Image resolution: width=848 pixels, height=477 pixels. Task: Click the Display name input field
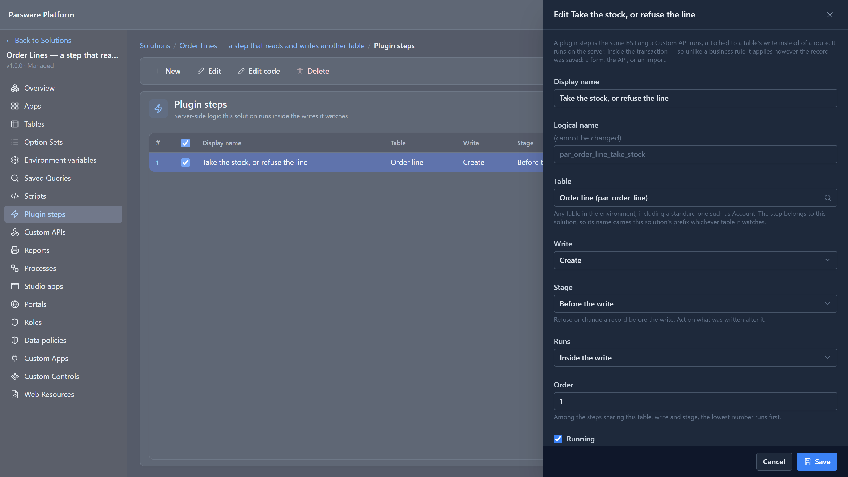tap(695, 98)
